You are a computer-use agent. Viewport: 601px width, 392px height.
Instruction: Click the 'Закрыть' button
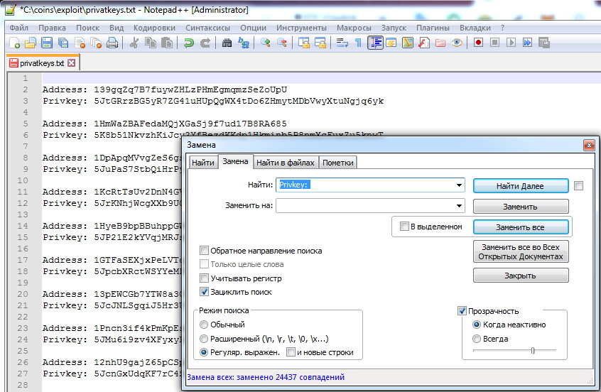pyautogui.click(x=521, y=276)
